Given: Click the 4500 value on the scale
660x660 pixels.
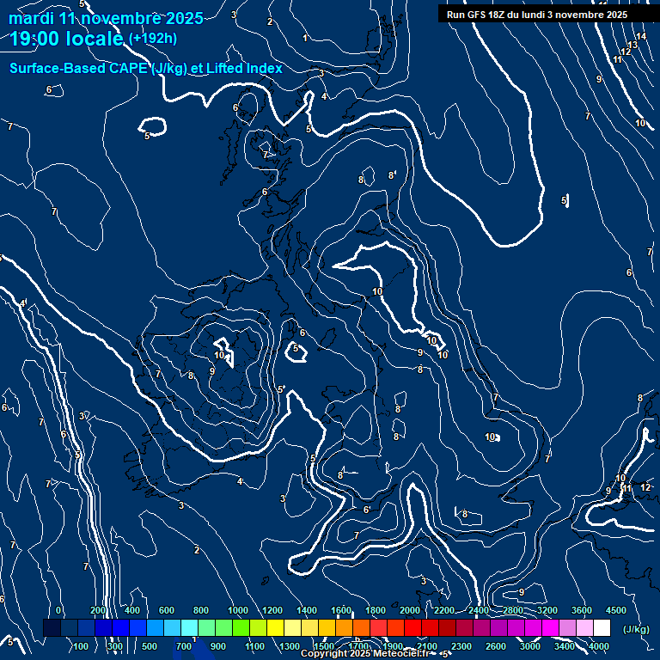Looking at the screenshot, I should click(616, 610).
